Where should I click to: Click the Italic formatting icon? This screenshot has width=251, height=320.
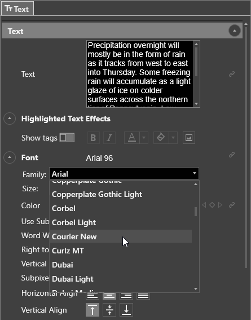[x=109, y=138]
